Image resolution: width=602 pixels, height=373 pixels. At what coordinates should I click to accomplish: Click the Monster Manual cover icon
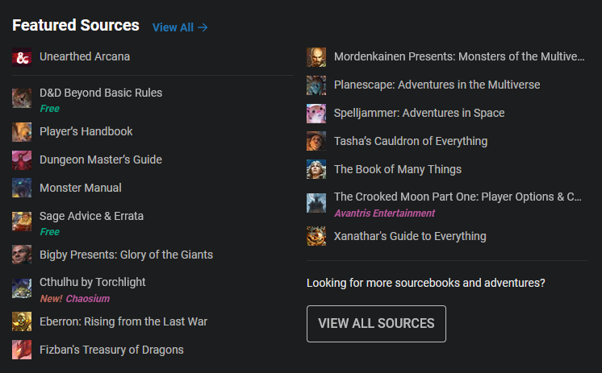point(22,188)
